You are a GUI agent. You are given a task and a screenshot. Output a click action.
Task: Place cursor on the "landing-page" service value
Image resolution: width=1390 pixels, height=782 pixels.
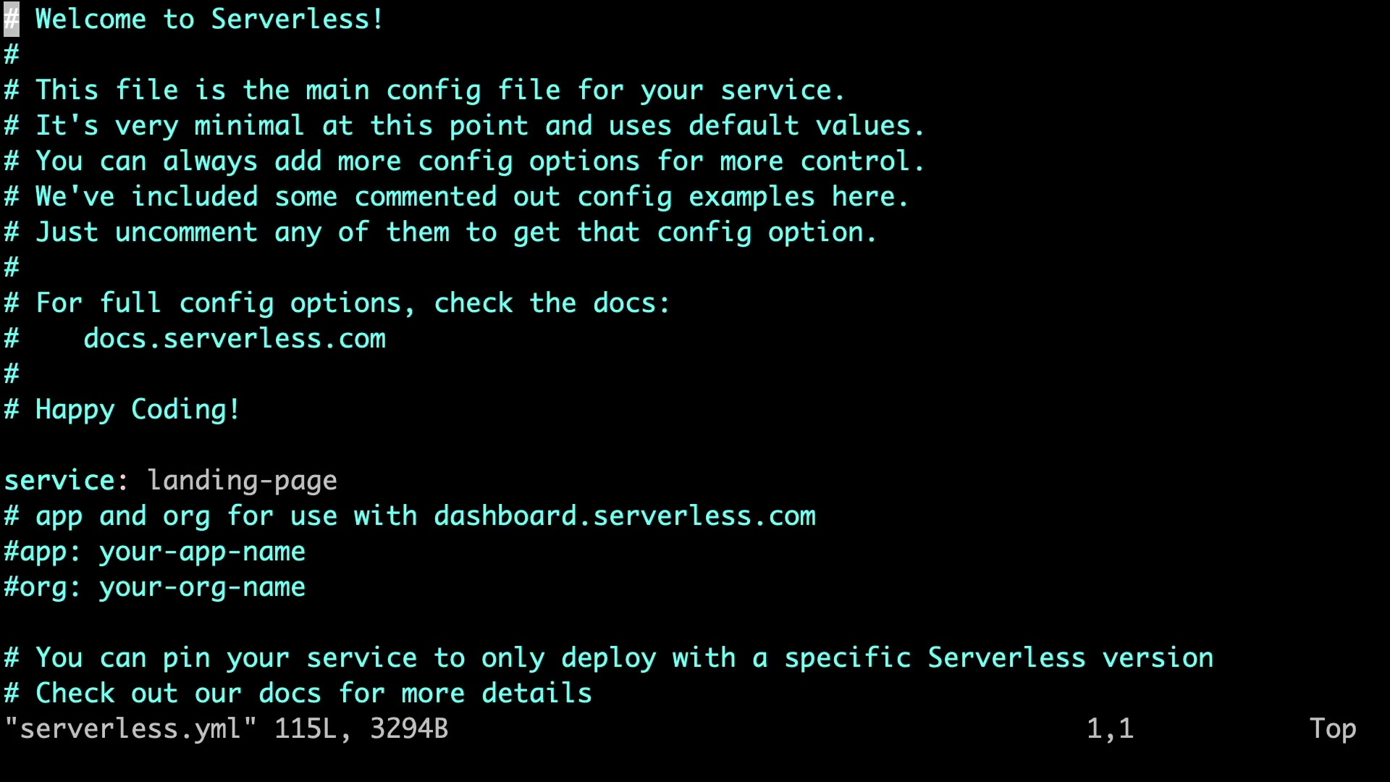(x=242, y=481)
